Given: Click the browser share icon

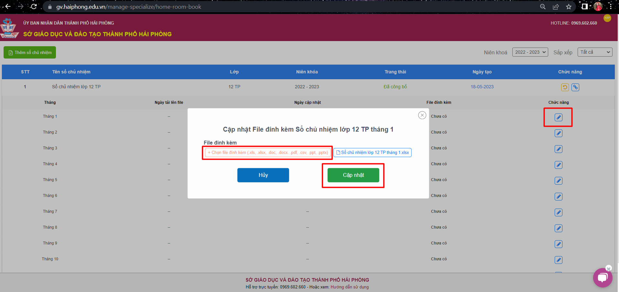Looking at the screenshot, I should coord(556,7).
